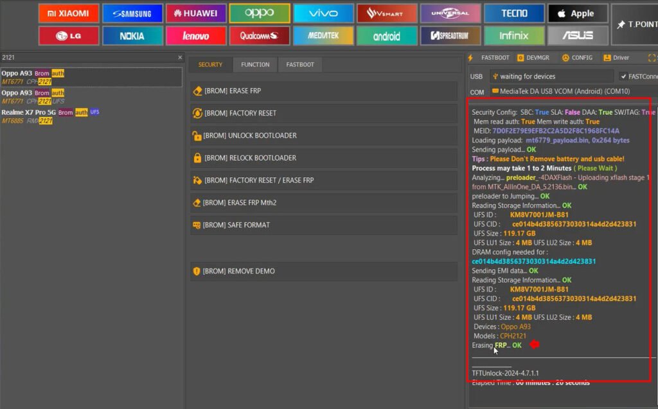This screenshot has width=658, height=409.
Task: Select the Nokia brand tile
Action: point(132,36)
